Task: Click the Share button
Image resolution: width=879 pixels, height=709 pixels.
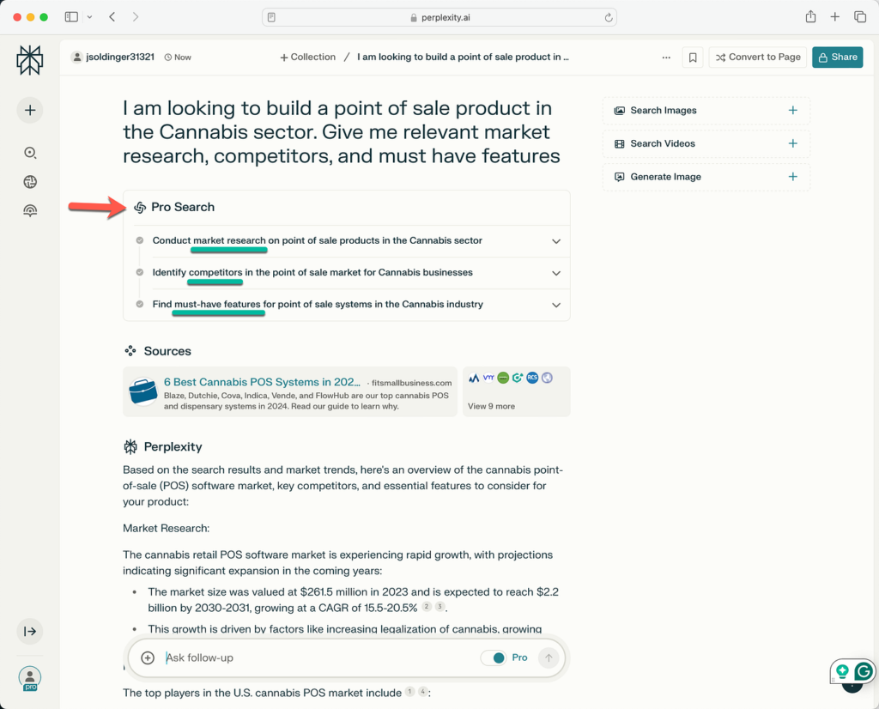Action: coord(837,58)
